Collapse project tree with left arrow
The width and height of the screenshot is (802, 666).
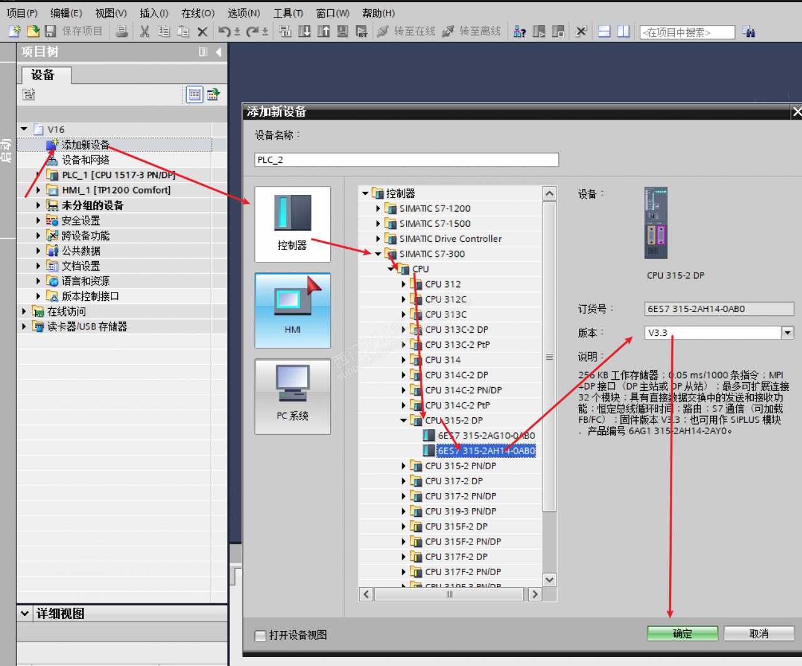point(219,52)
